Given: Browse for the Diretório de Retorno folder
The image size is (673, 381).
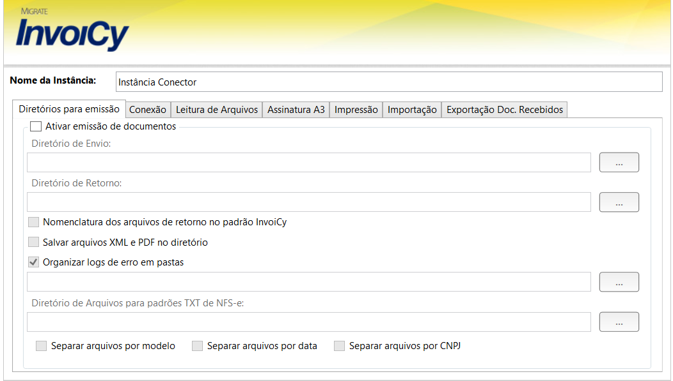Looking at the screenshot, I should coord(619,202).
